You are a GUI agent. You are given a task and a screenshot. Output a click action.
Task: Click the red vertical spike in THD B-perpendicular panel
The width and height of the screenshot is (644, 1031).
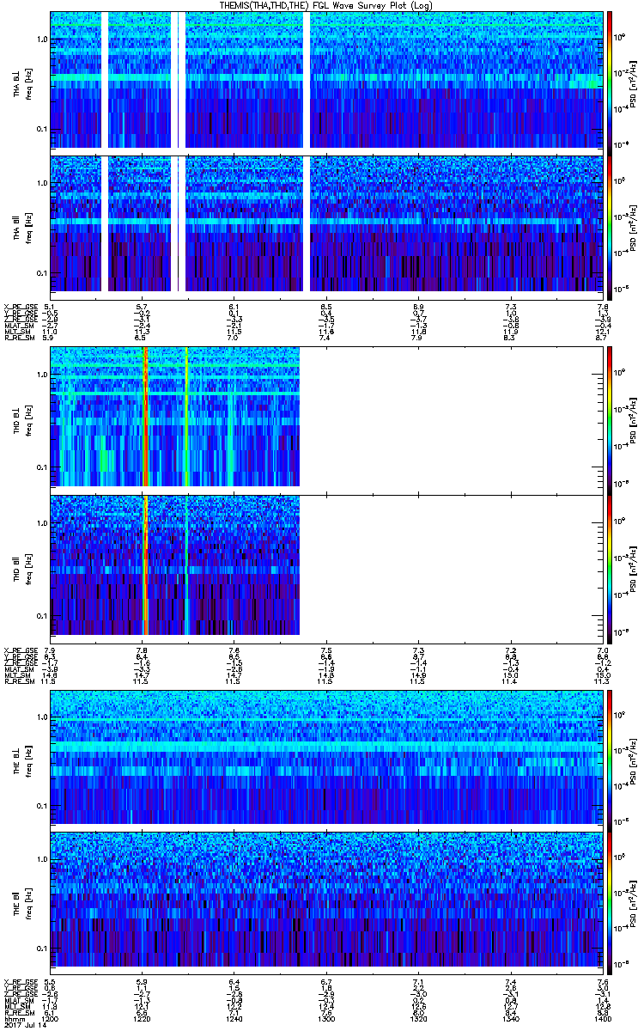(x=145, y=418)
